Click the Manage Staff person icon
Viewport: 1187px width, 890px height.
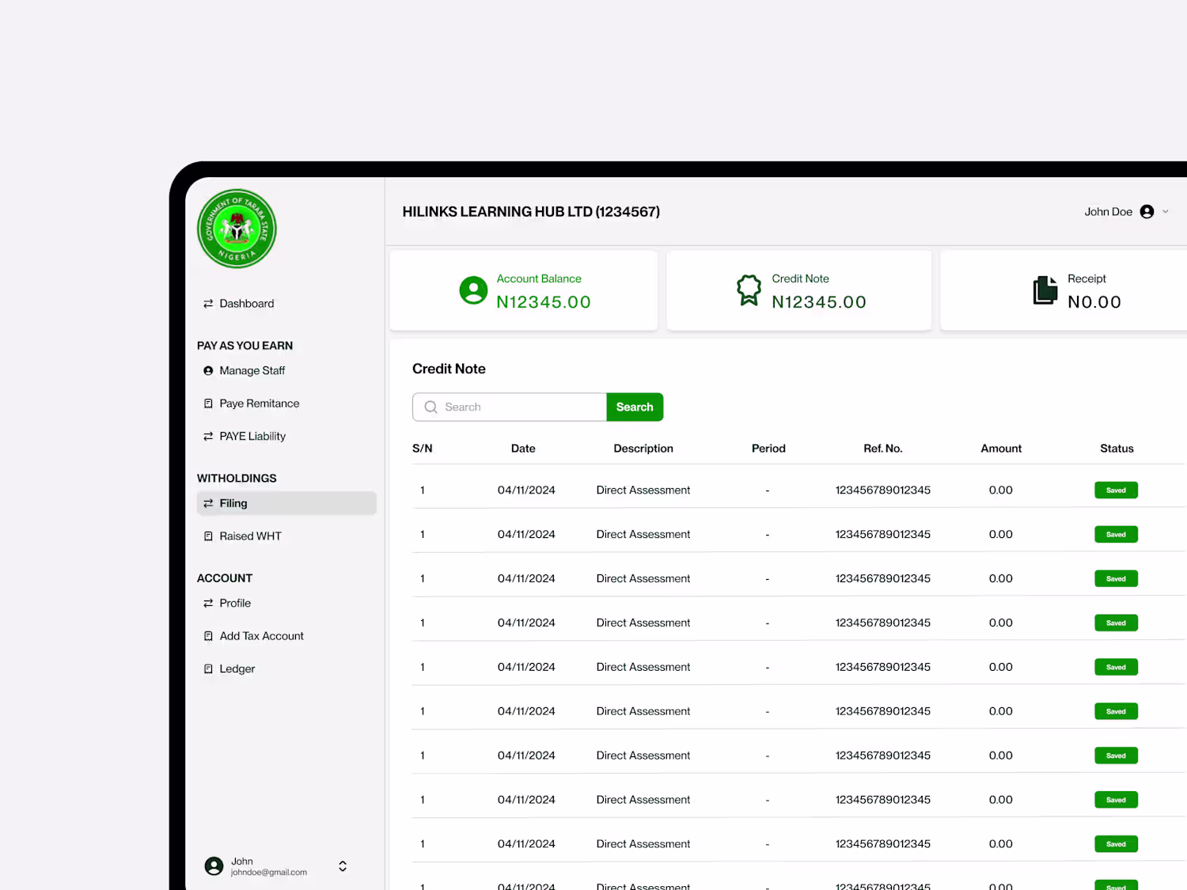click(208, 370)
